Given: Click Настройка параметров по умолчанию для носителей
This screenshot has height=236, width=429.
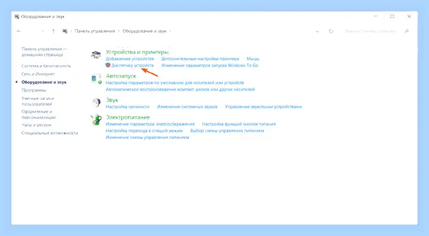Looking at the screenshot, I should coord(175,82).
